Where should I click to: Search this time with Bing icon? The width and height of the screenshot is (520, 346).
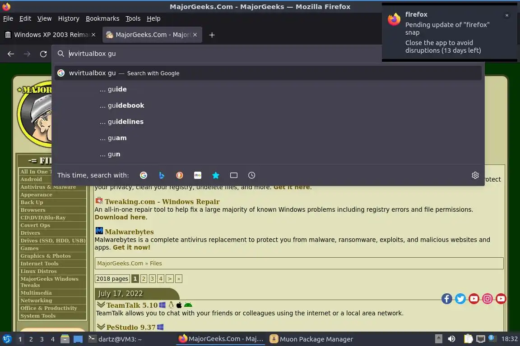tap(162, 175)
